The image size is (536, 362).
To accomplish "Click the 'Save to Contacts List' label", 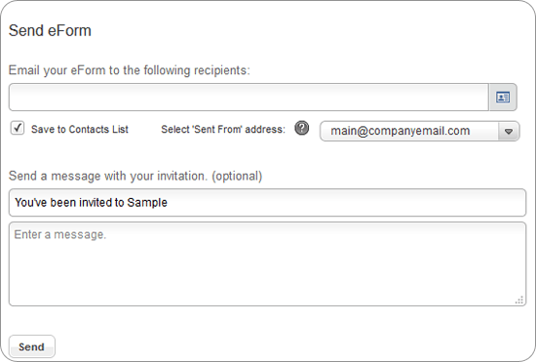I will point(80,130).
